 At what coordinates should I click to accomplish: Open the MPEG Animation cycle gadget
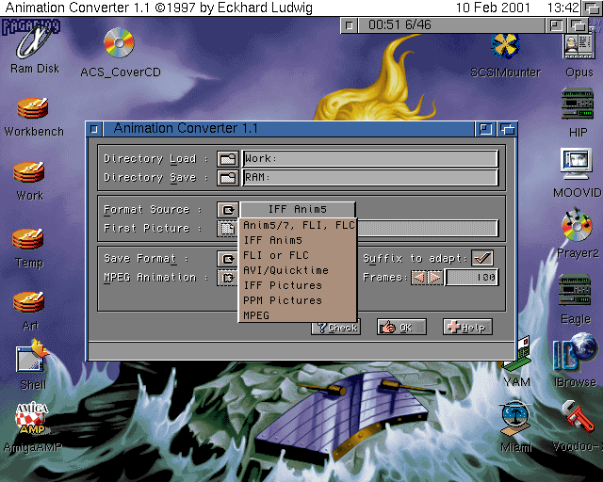point(228,278)
